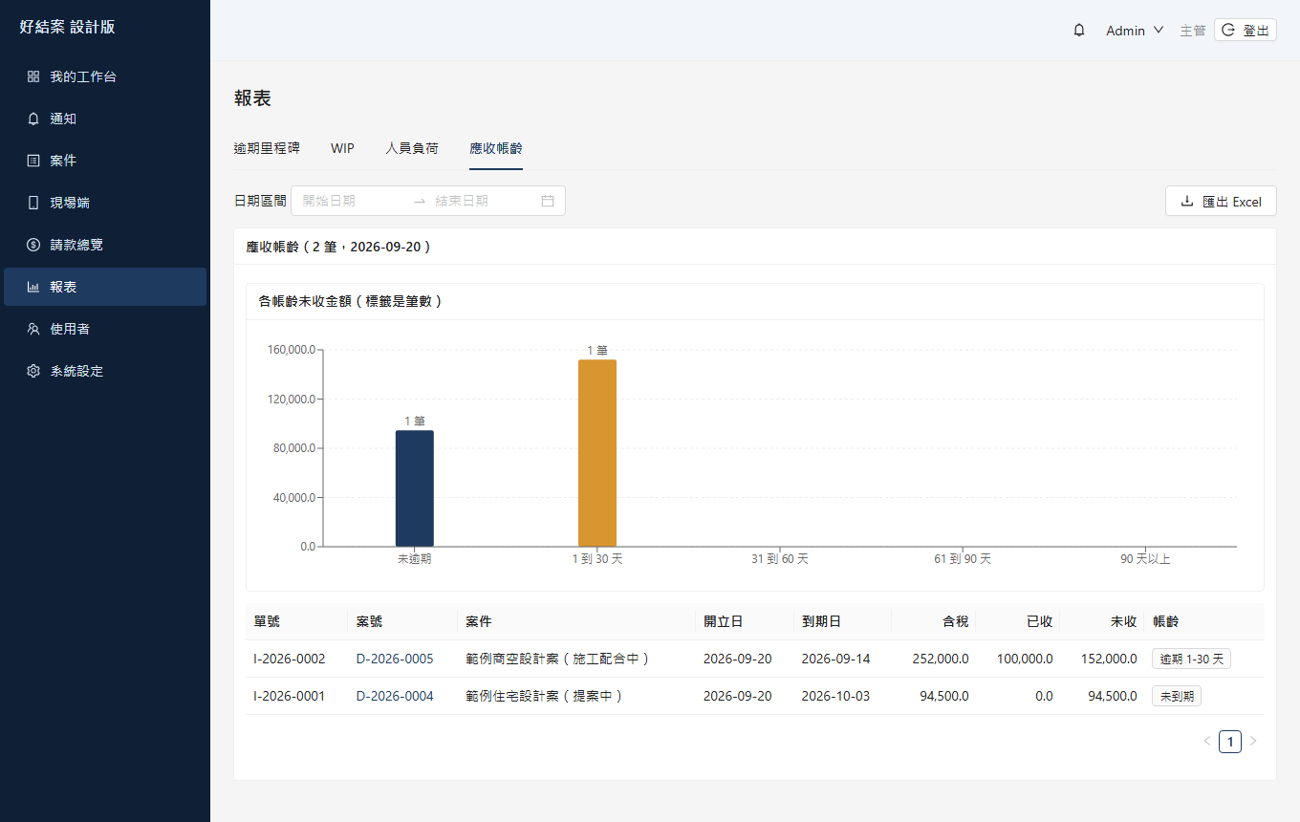Click the 逾期 1-30 天 aging tag

(x=1192, y=659)
